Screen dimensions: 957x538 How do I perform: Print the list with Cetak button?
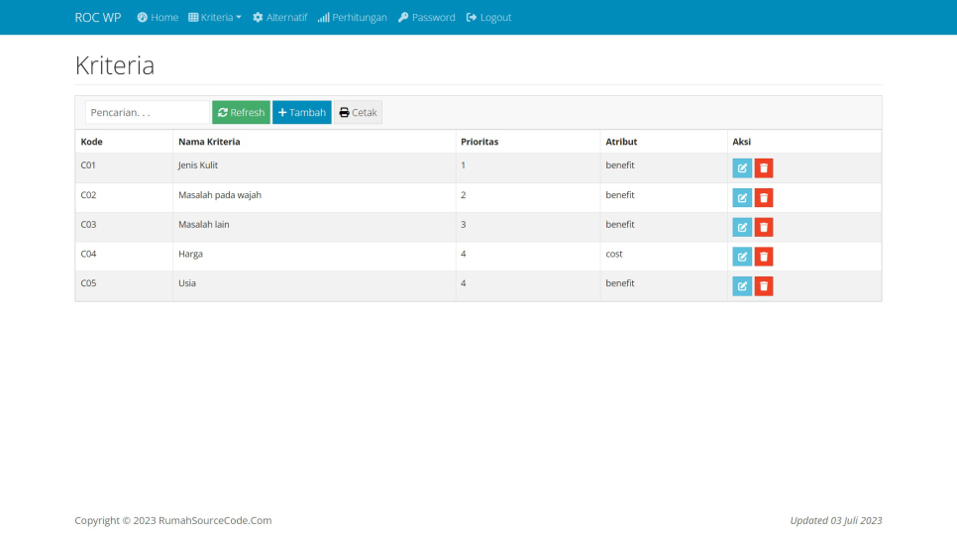coord(358,113)
